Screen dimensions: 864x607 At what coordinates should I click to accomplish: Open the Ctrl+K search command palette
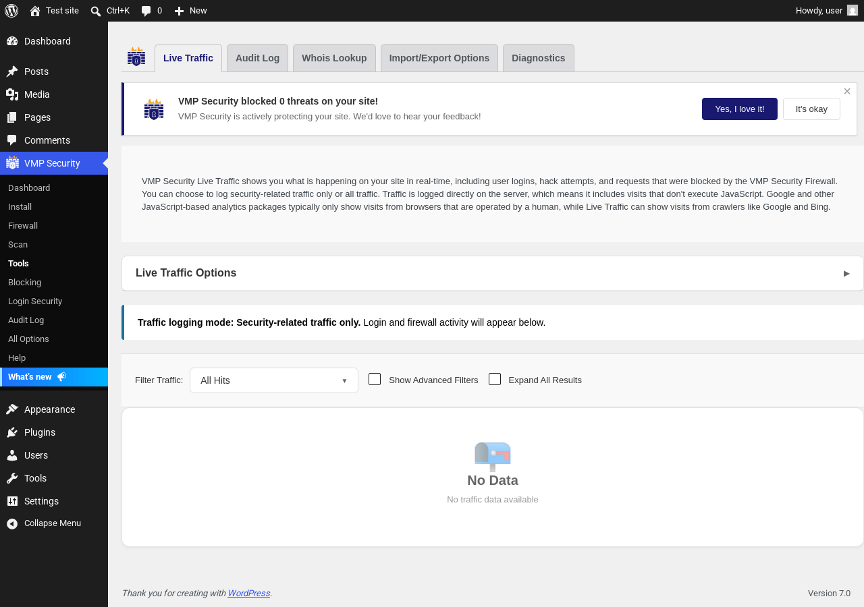click(x=109, y=11)
